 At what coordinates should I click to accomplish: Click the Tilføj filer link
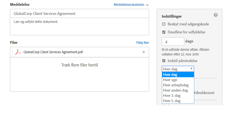click(x=142, y=43)
